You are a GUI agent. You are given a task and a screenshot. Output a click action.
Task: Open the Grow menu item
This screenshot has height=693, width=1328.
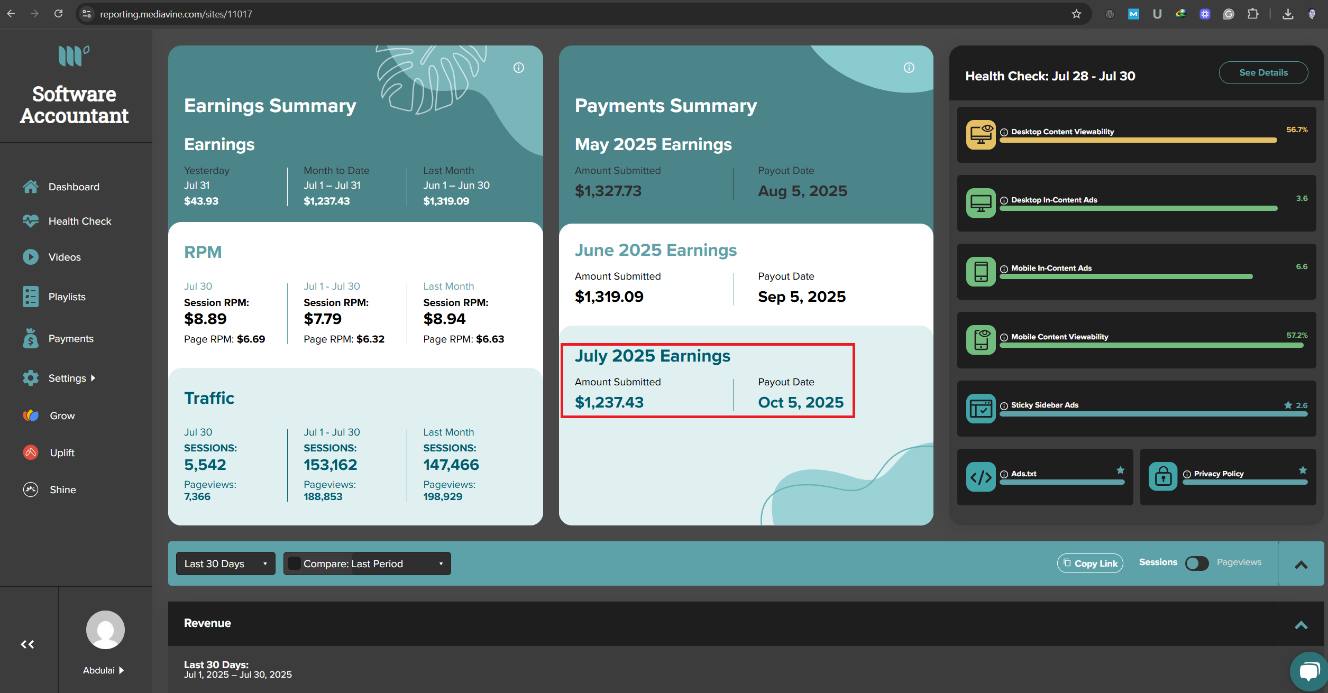tap(62, 415)
